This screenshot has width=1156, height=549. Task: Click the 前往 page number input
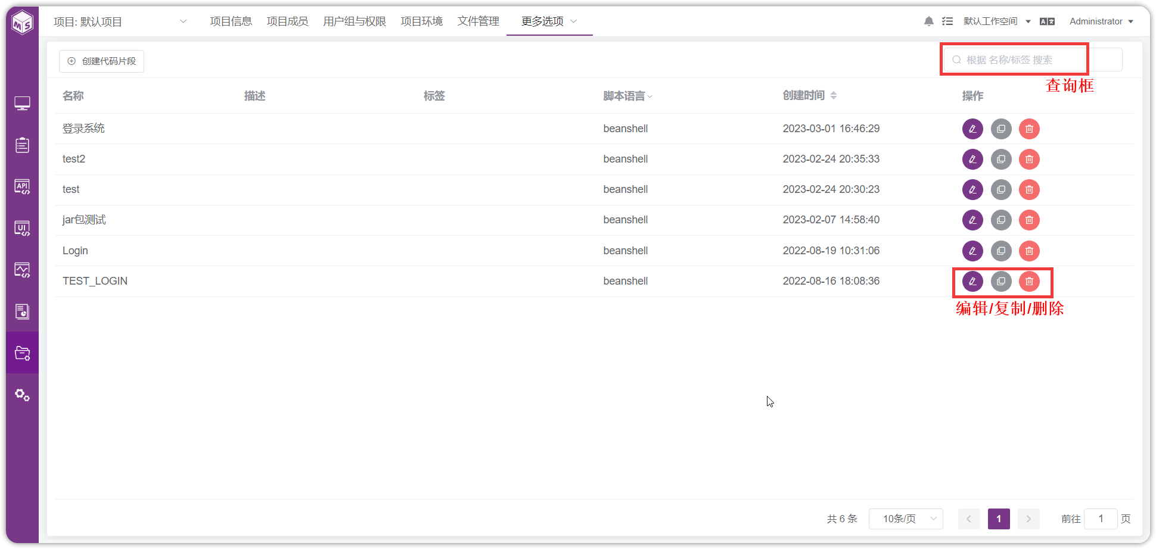coord(1101,519)
